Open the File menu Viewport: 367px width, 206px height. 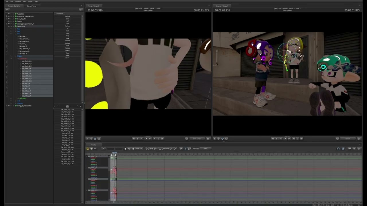(7, 1)
